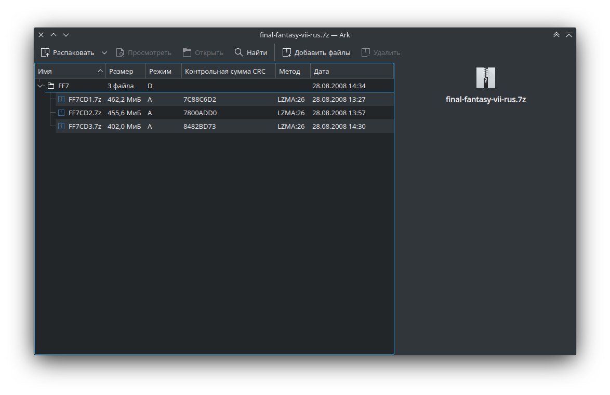This screenshot has height=395, width=610.
Task: Click the sort direction arrow in Имя header
Action: point(100,71)
